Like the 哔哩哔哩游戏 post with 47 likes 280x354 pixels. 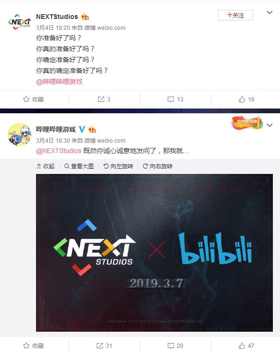tap(246, 345)
